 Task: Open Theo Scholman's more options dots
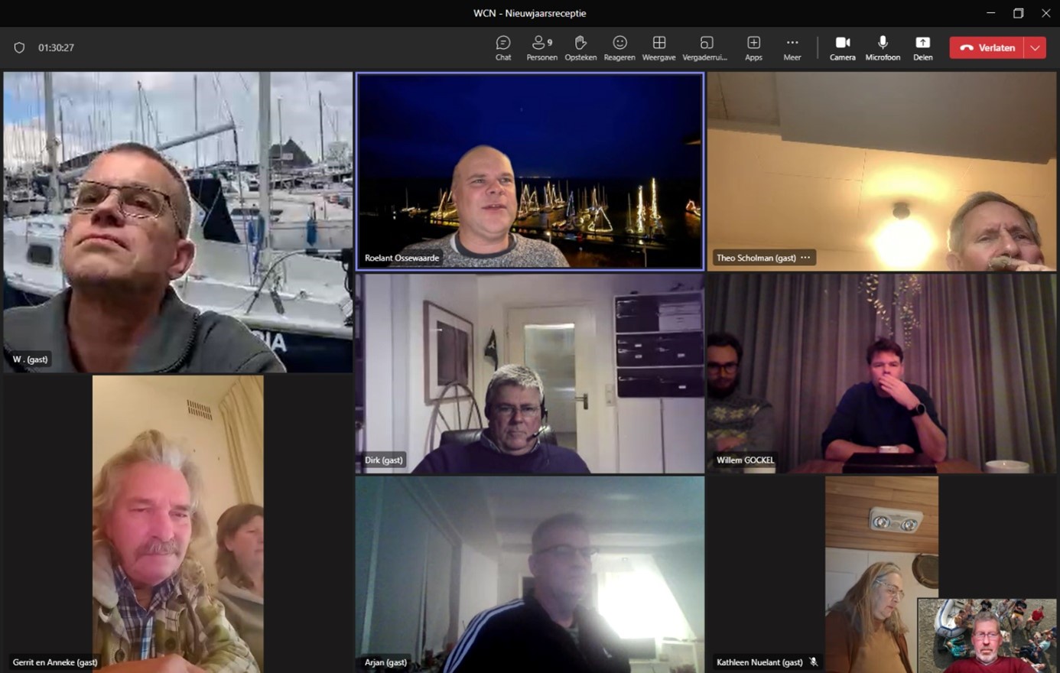805,258
